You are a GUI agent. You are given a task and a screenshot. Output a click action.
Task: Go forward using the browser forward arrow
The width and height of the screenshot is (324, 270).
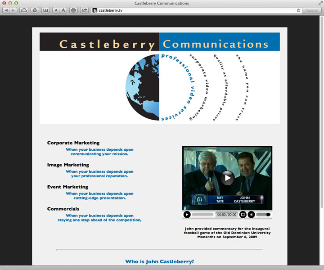click(13, 10)
